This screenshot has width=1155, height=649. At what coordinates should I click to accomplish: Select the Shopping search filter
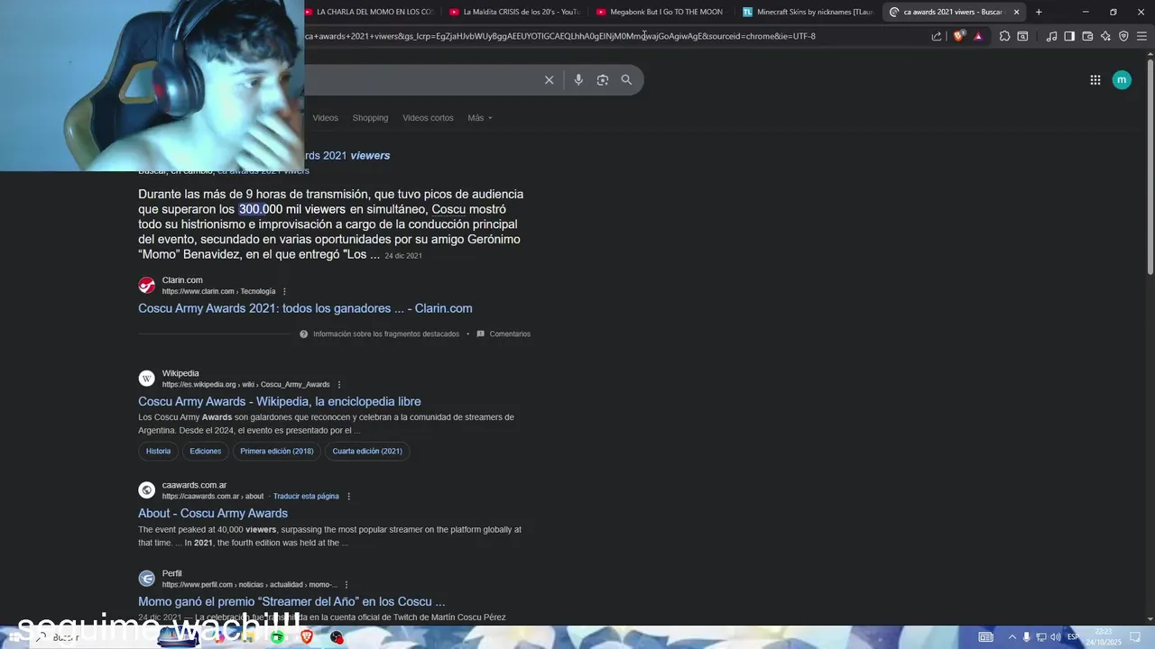(370, 118)
